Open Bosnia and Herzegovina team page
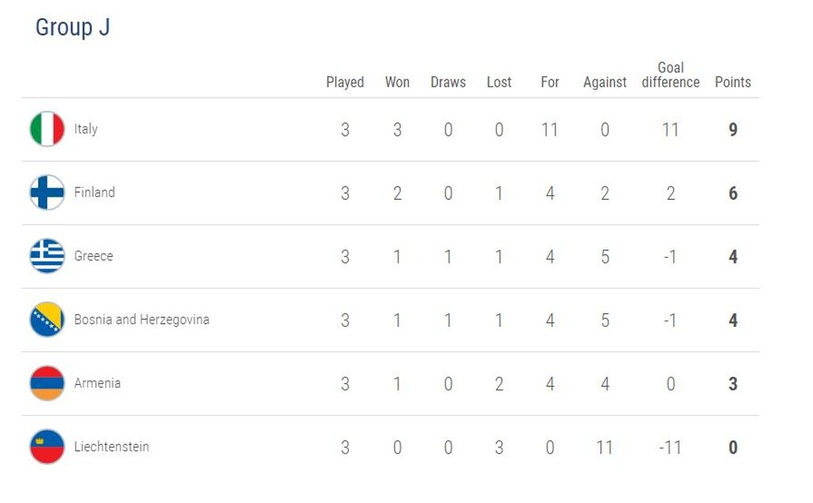The image size is (813, 503). coord(141,320)
